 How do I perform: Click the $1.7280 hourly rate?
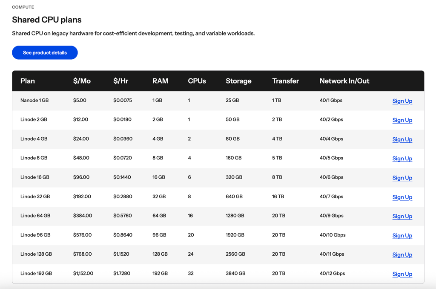[121, 273]
